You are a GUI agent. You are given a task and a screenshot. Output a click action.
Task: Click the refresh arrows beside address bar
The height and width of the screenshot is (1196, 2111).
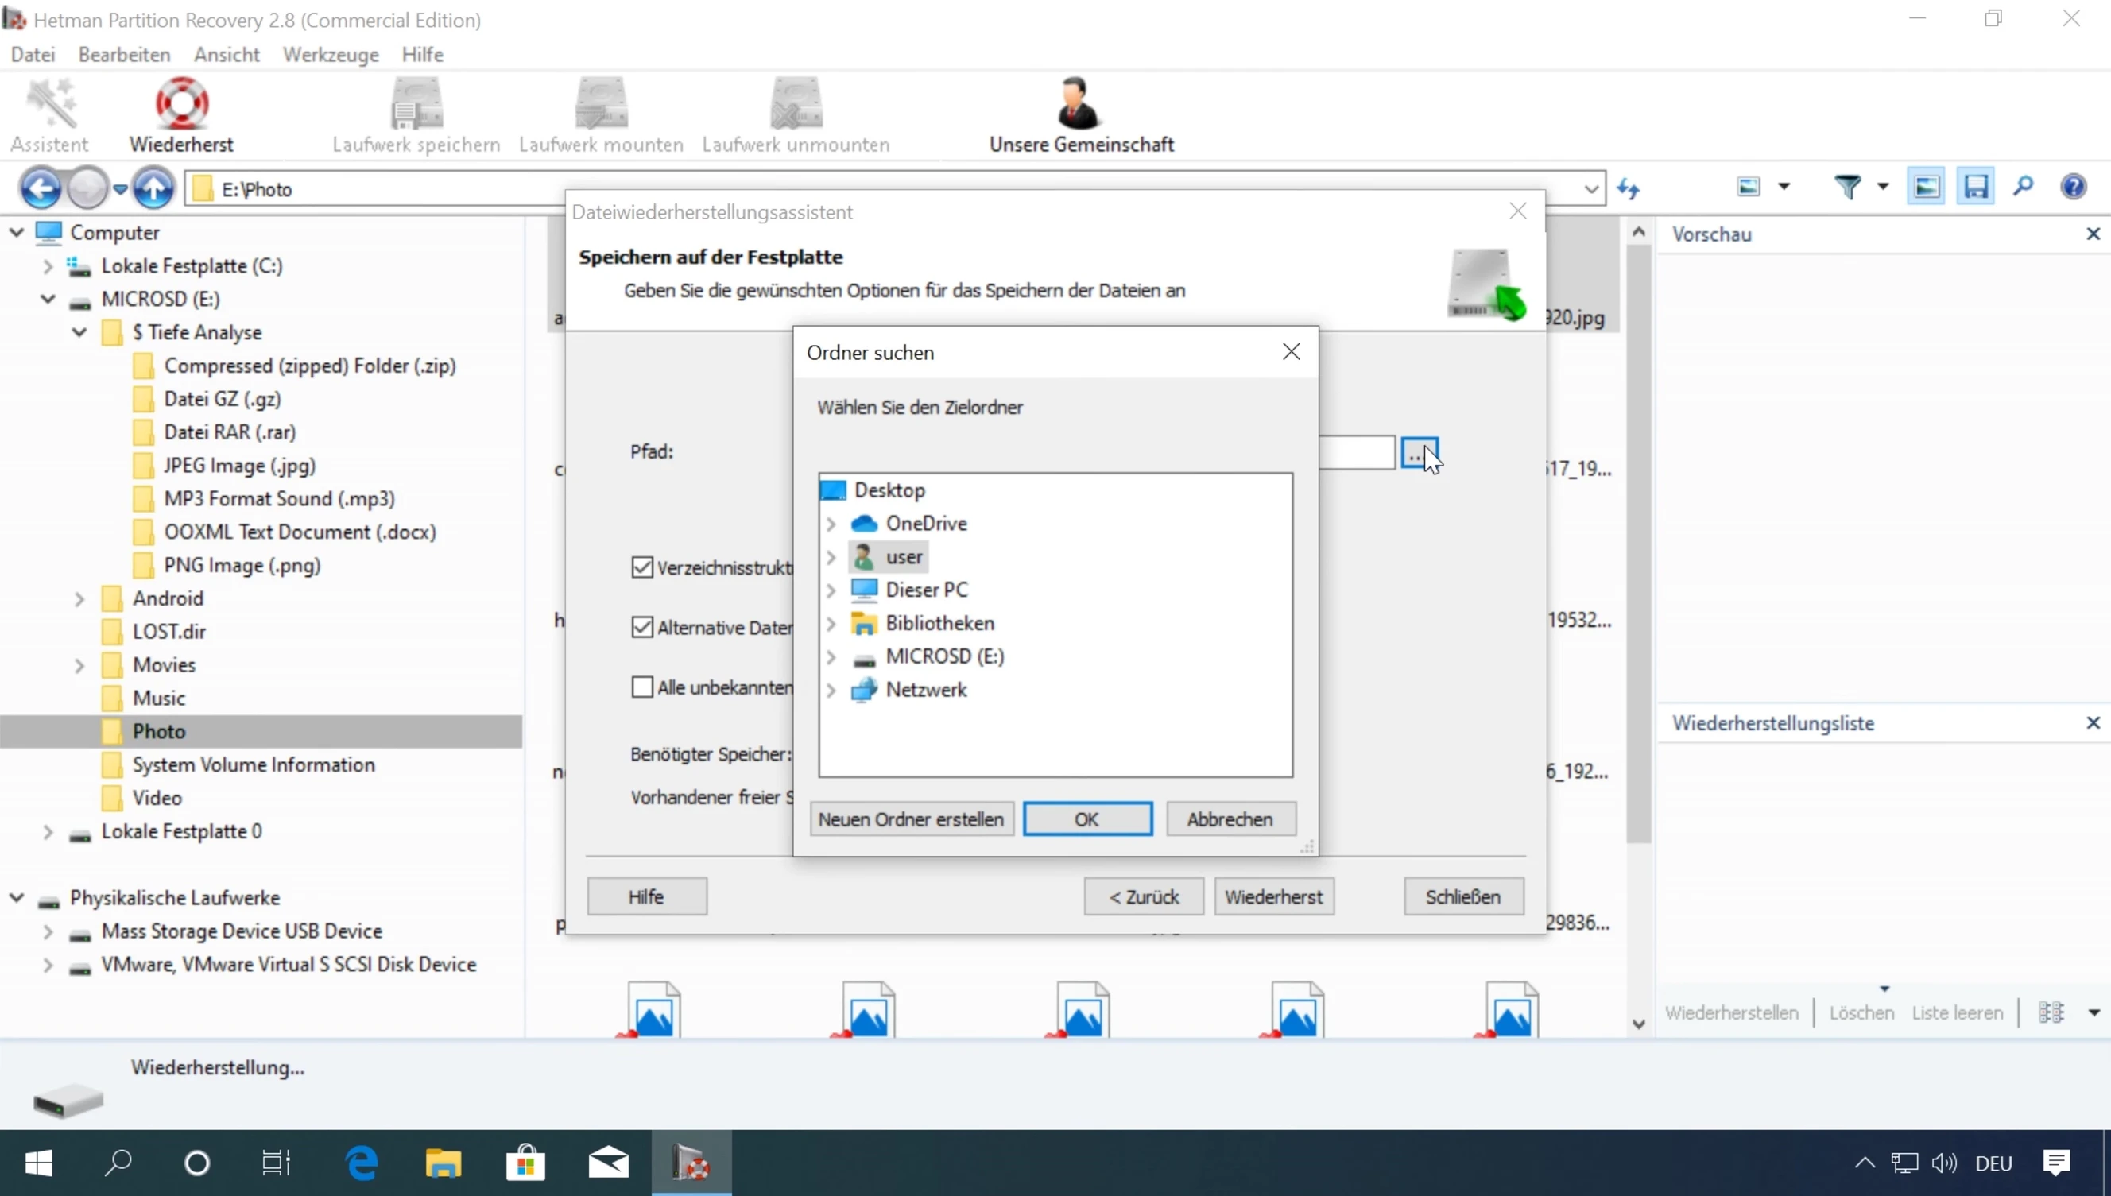point(1628,189)
